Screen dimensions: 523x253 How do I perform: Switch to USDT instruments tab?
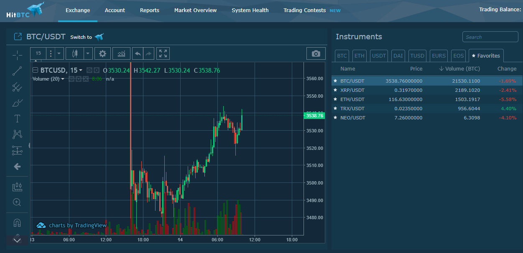click(x=379, y=56)
